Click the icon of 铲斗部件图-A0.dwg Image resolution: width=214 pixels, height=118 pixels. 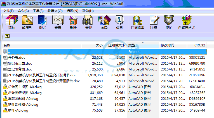click(x=5, y=104)
